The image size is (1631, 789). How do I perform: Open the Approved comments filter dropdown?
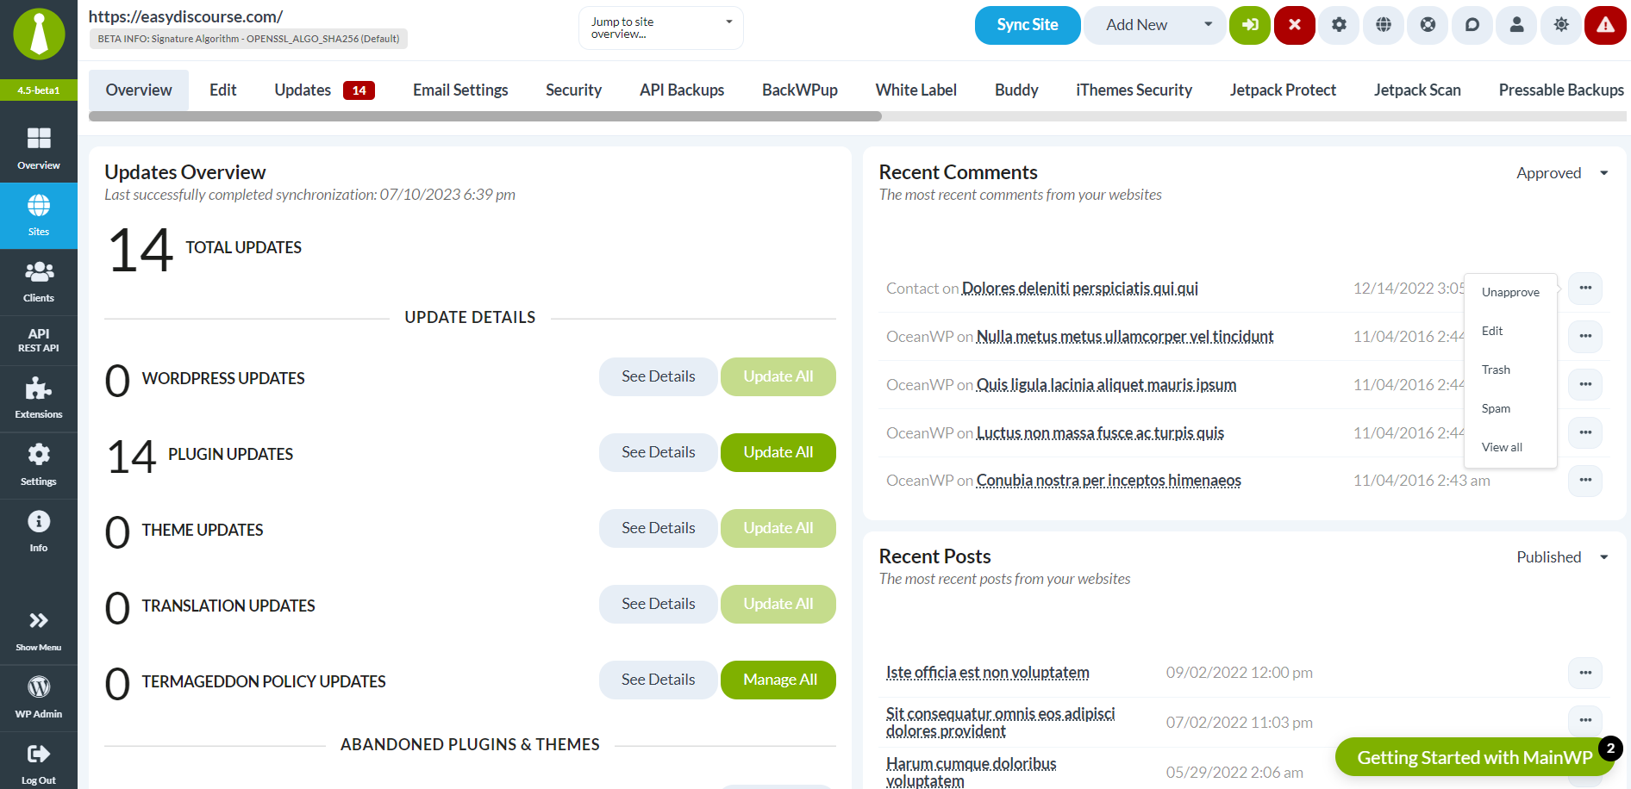click(1562, 173)
